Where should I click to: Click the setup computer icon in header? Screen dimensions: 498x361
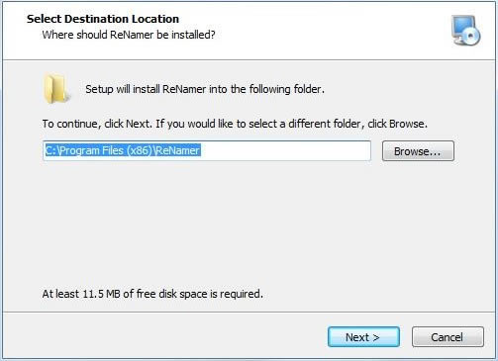466,31
